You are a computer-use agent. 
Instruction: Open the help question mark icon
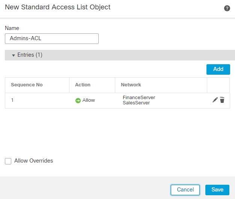point(227,8)
